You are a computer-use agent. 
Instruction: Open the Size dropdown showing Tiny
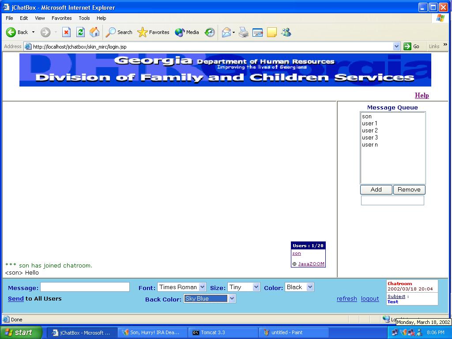[x=244, y=287]
